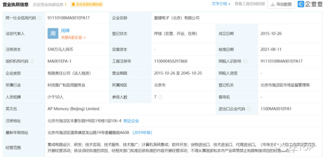Screen dimensions: 324x161
Task: Enable 发生变更时通知我 notification
Action: (87, 4)
